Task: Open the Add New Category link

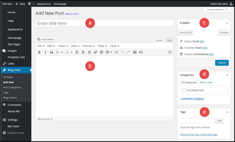Action: point(192,98)
